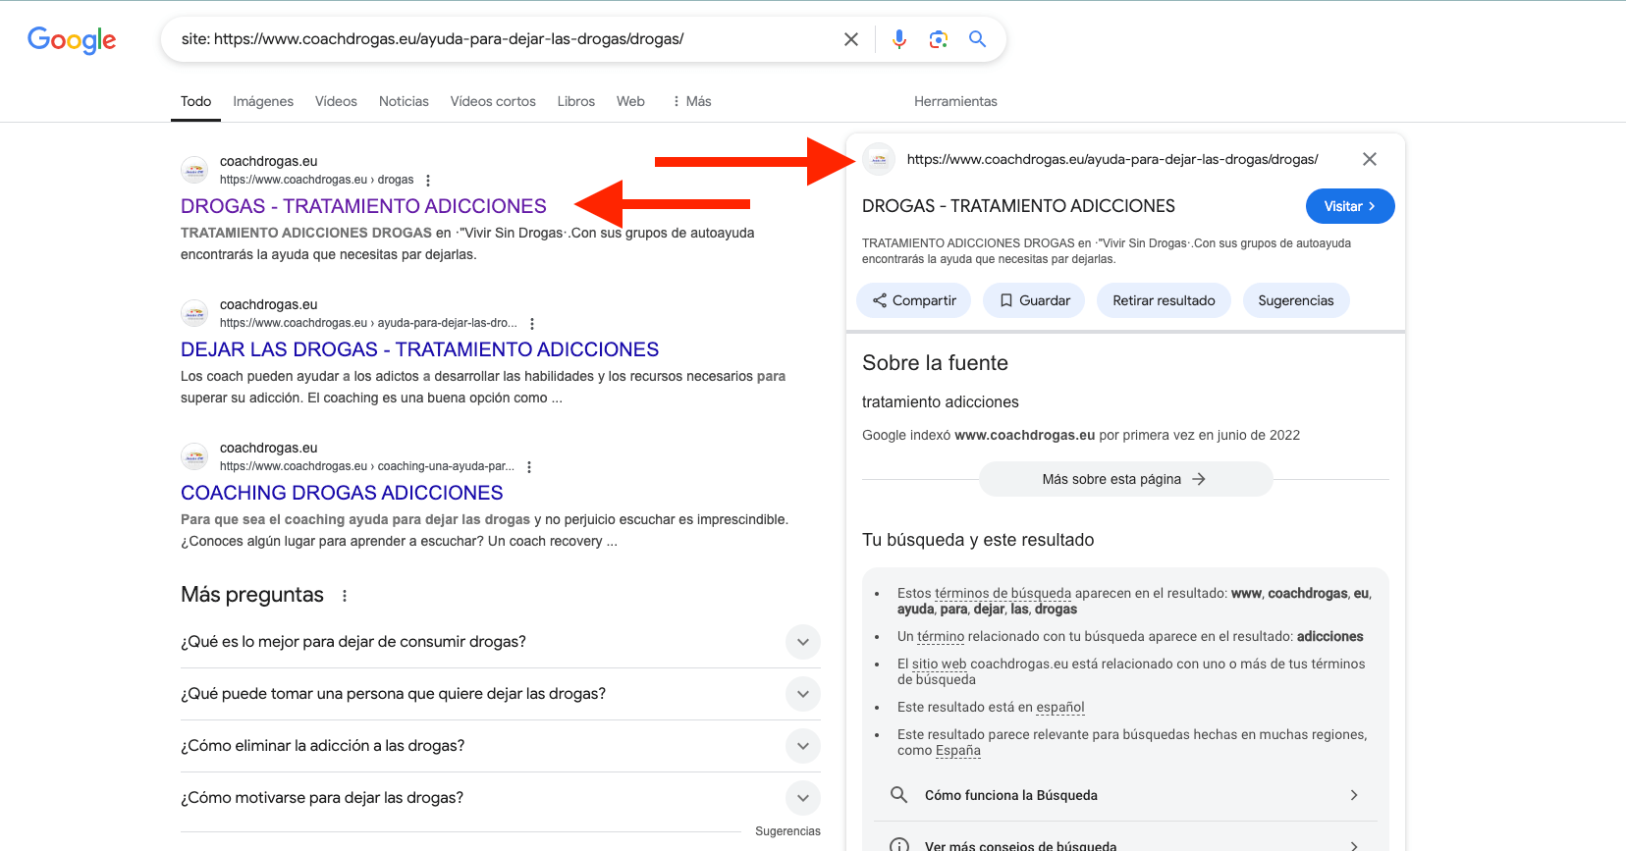Screen dimensions: 1626x851
Task: Click Sugerencias button in side panel
Action: (x=1296, y=300)
